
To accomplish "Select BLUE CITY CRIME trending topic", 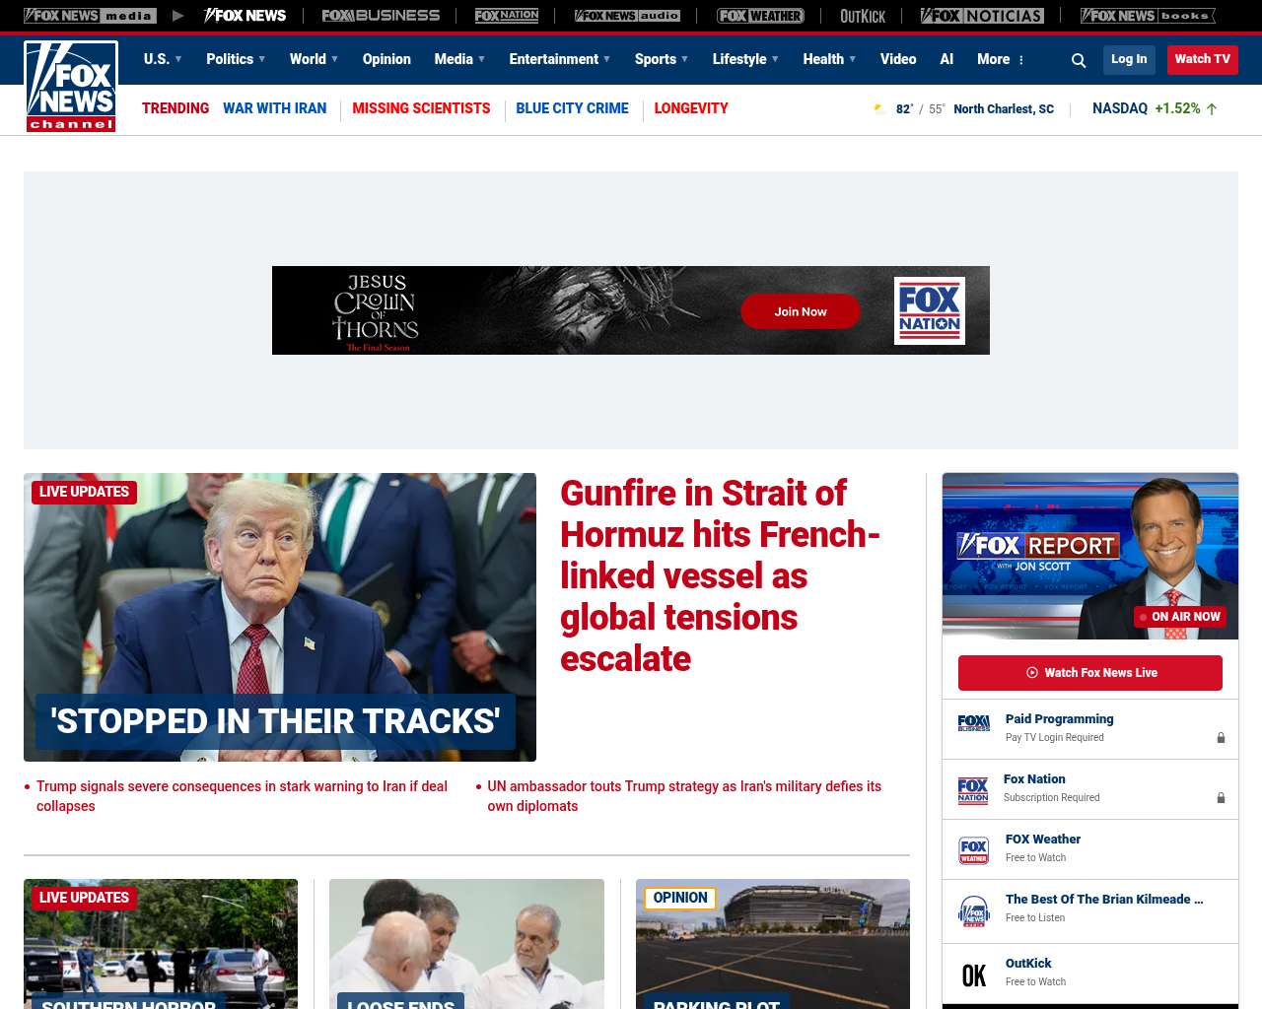I will [x=572, y=108].
